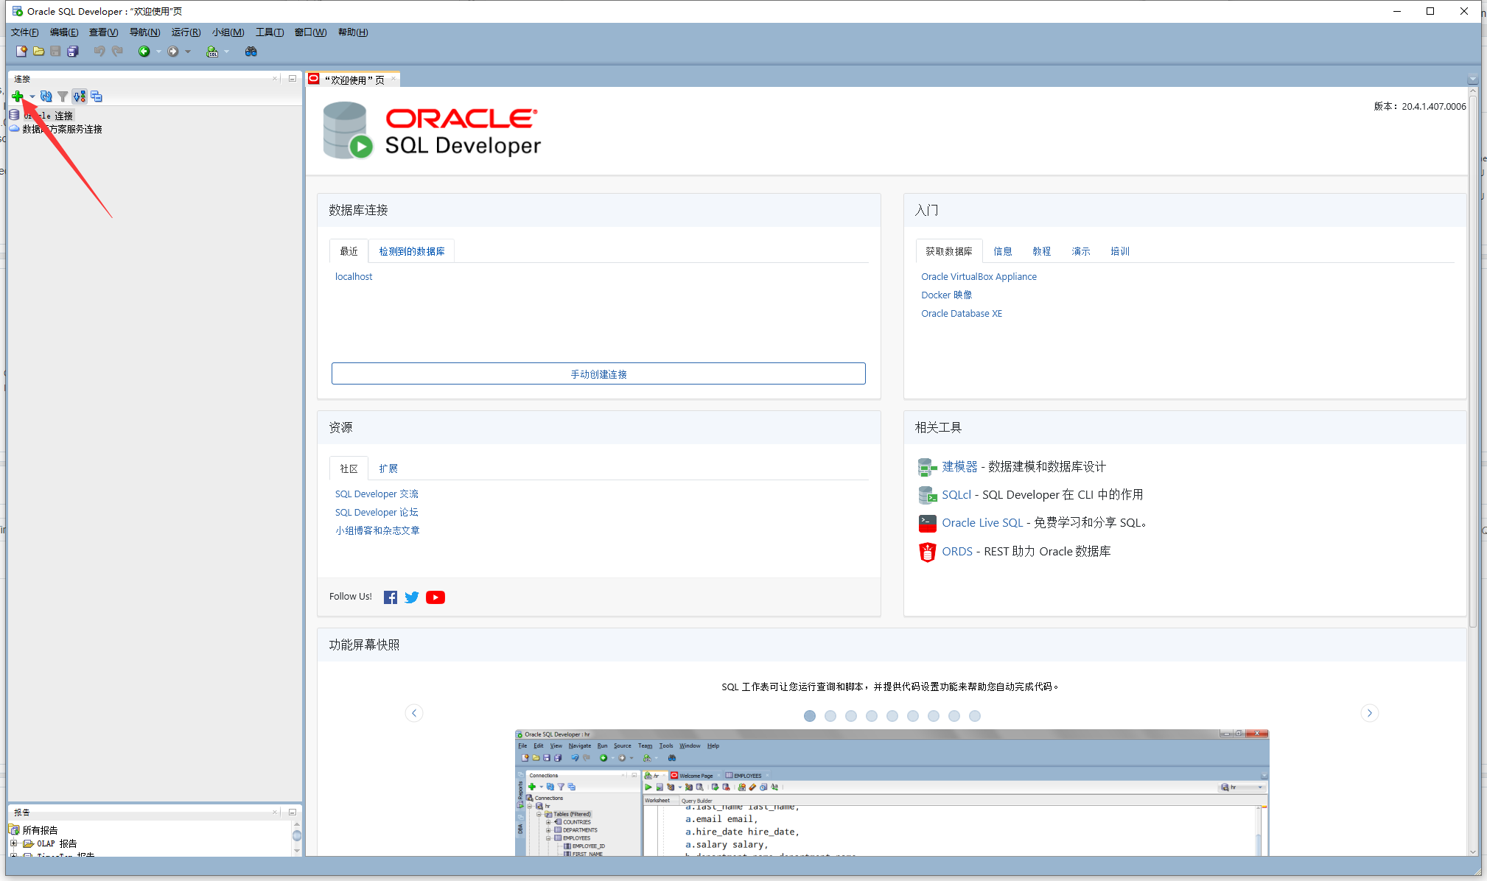The image size is (1487, 881).
Task: Save all files using the toolbar icon
Action: (x=72, y=52)
